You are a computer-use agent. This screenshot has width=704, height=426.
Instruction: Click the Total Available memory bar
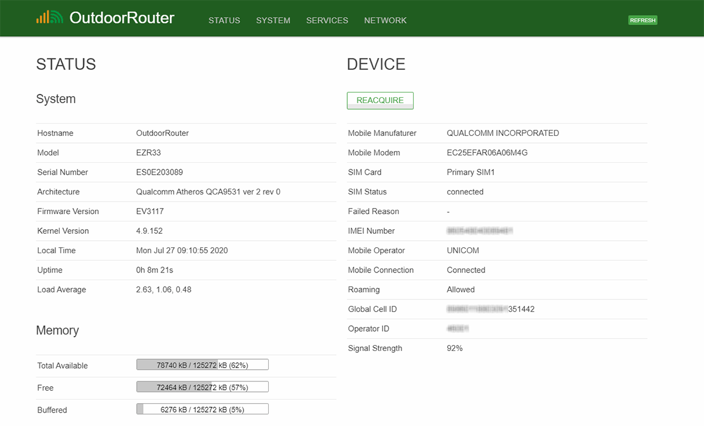(x=202, y=364)
